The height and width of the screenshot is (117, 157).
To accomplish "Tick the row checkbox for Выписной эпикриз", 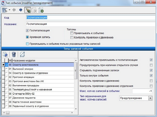I will (x=7, y=69).
